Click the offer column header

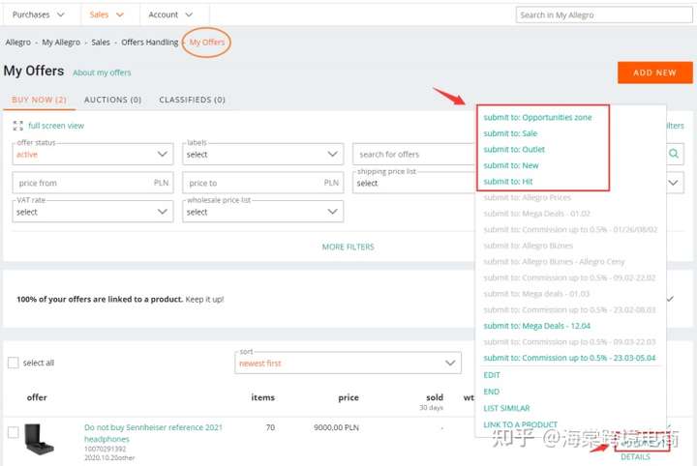[37, 397]
